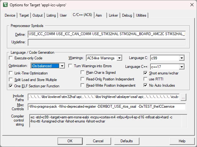Open the Device tab
The height and width of the screenshot is (147, 197).
pos(10,15)
